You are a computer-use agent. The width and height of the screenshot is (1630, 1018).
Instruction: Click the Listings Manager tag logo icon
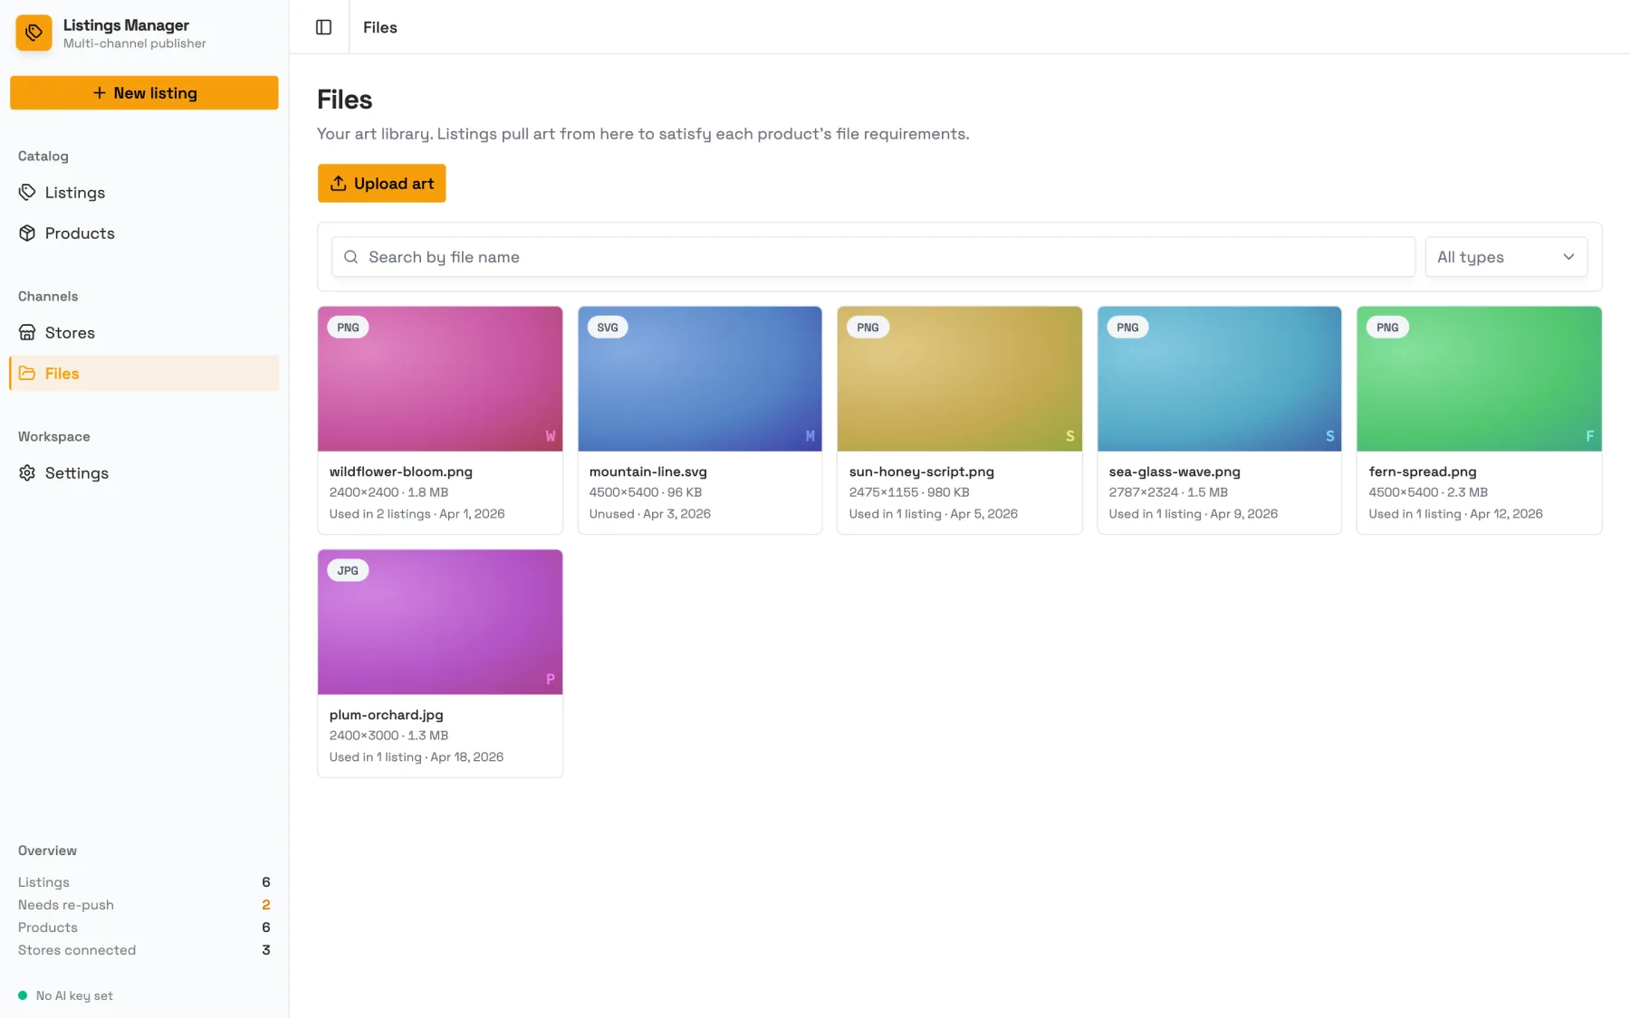[34, 33]
